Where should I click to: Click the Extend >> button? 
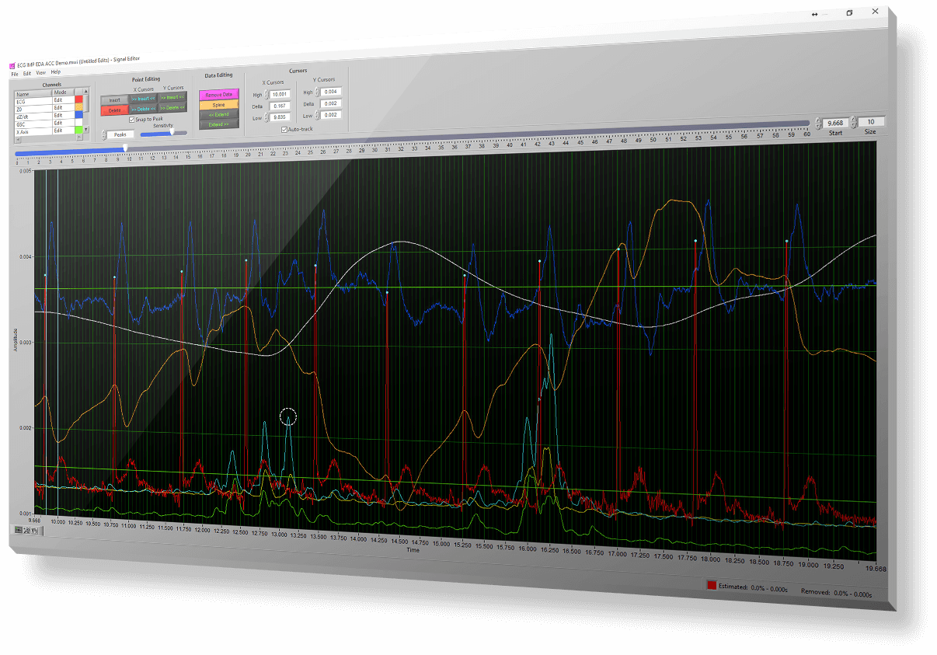(218, 125)
